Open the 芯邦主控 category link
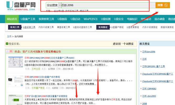 (36, 69)
